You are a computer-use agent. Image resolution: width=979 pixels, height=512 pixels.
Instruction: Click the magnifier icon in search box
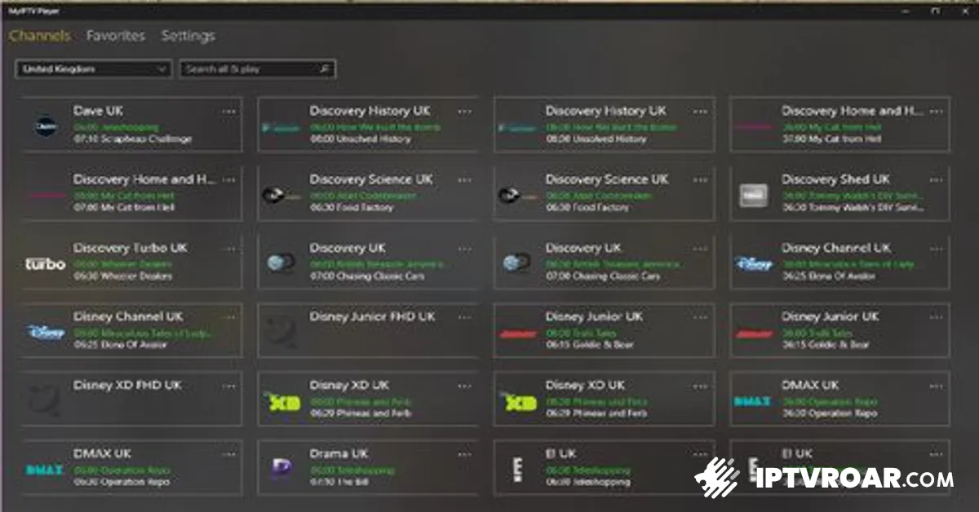point(325,69)
